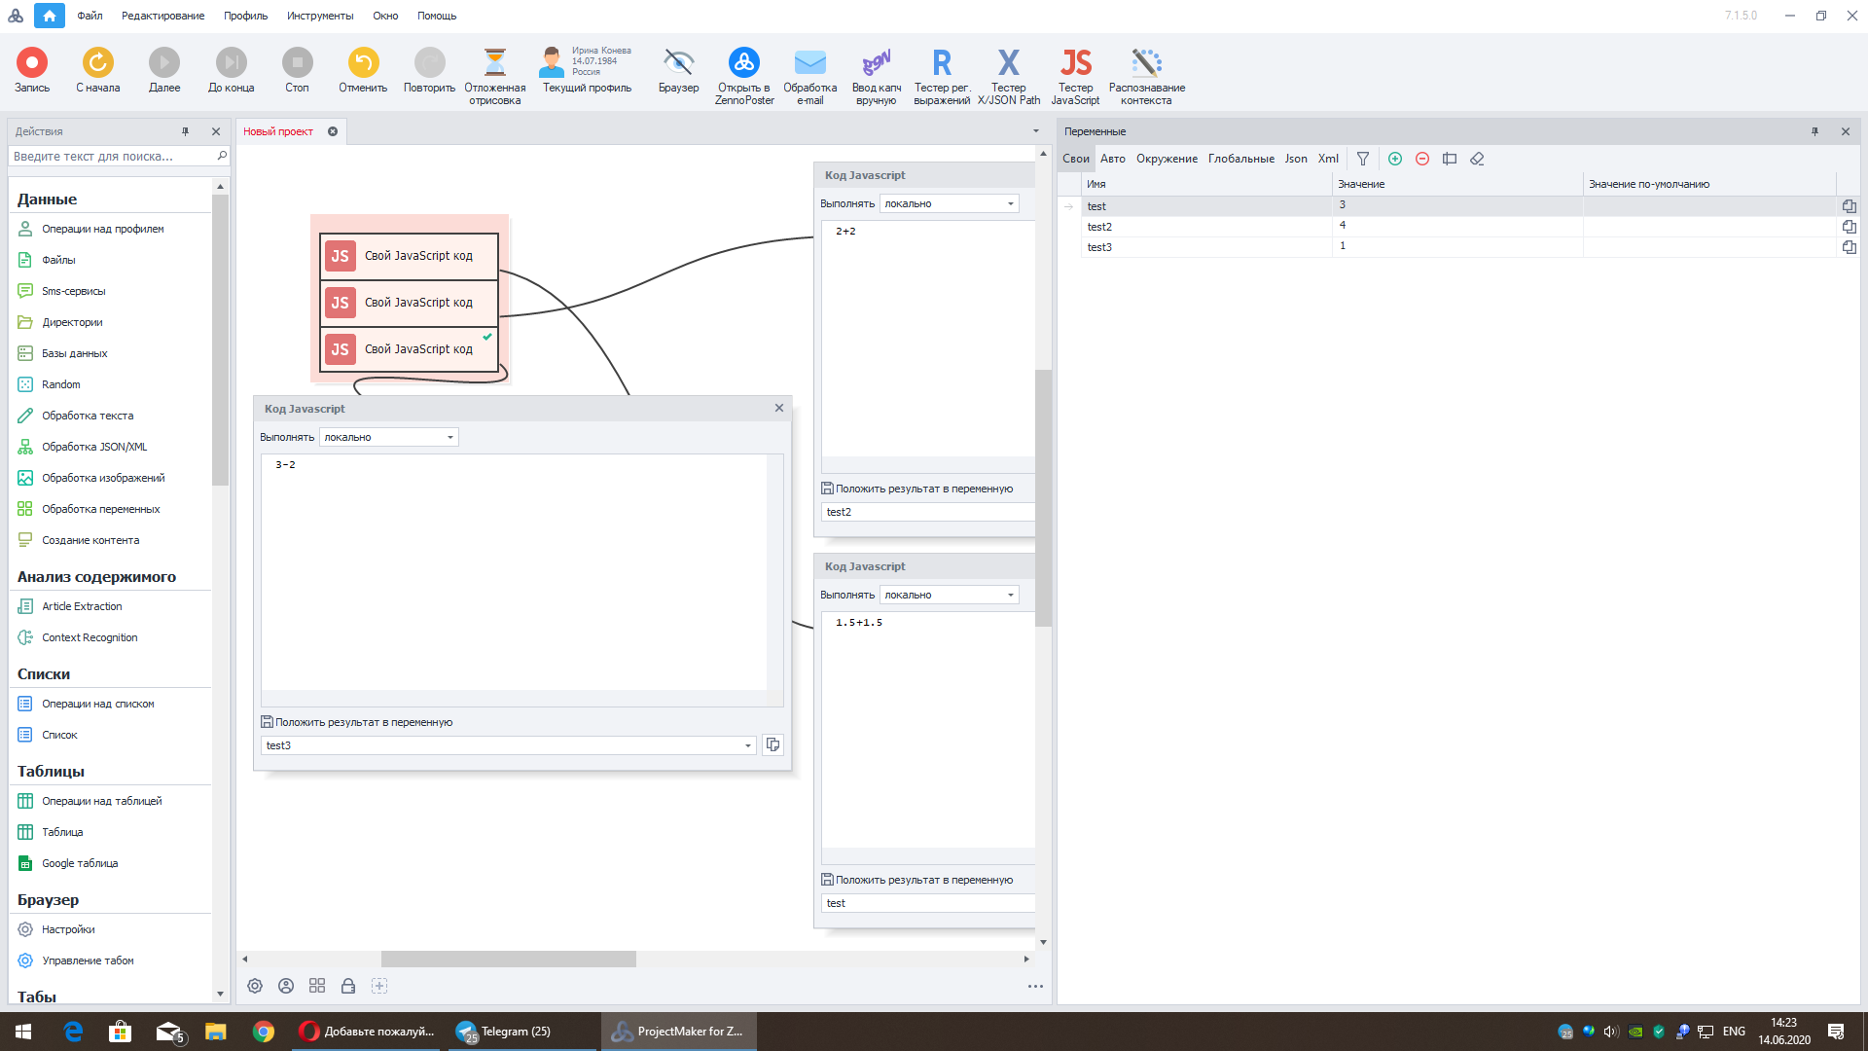Click the variable button beside test3 field
Image resolution: width=1868 pixels, height=1051 pixels.
(773, 744)
